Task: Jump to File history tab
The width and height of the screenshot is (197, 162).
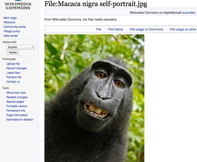Action: point(116,29)
